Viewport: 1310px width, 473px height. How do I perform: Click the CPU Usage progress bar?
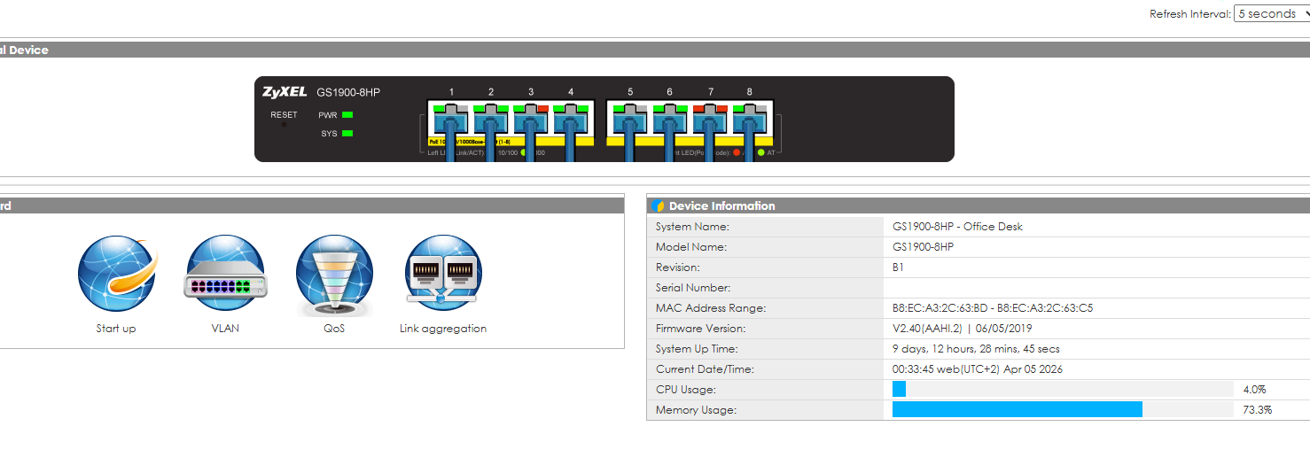(1063, 390)
